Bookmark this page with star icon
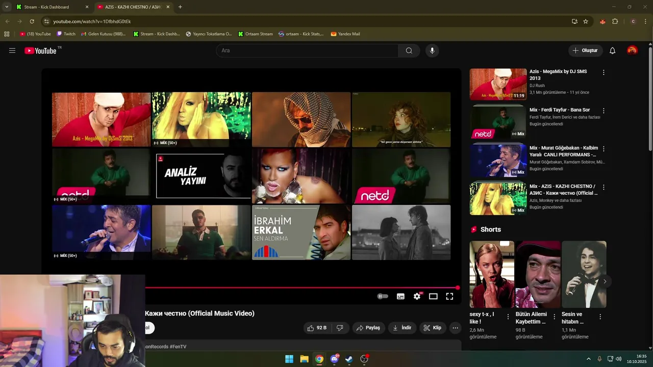Screen dimensions: 653x367 586,21
